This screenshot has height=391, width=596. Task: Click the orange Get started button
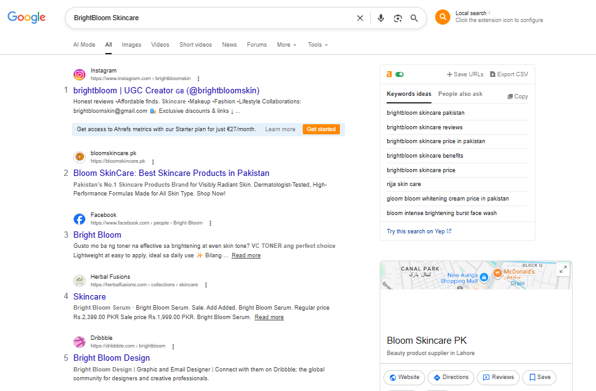pos(321,129)
